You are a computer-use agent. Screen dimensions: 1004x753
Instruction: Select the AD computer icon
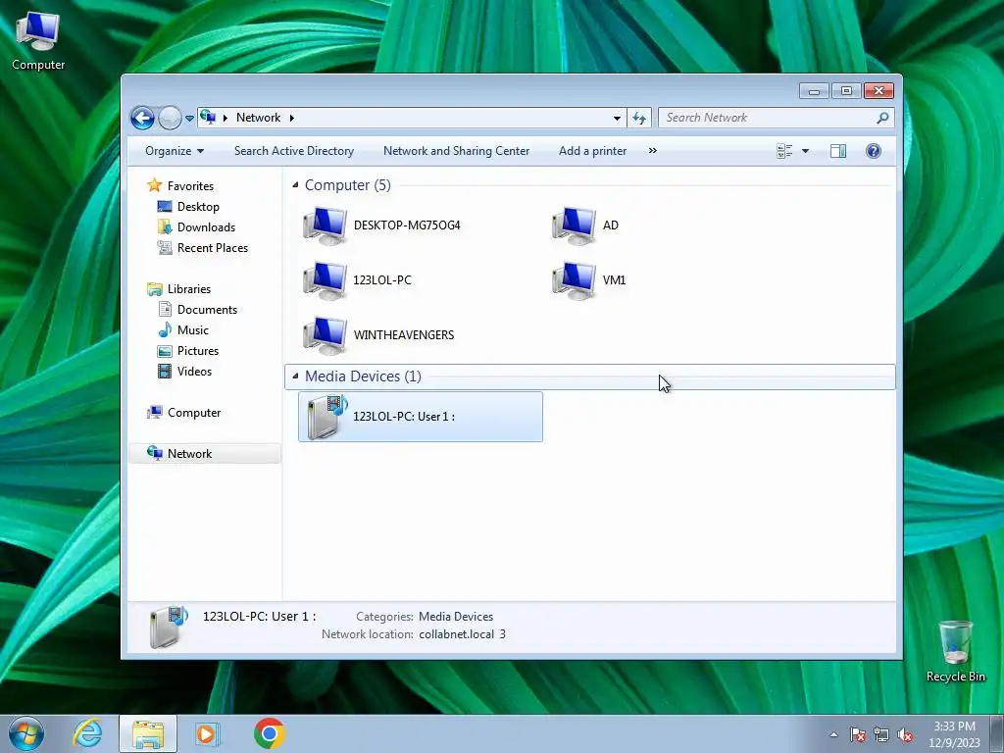point(574,226)
